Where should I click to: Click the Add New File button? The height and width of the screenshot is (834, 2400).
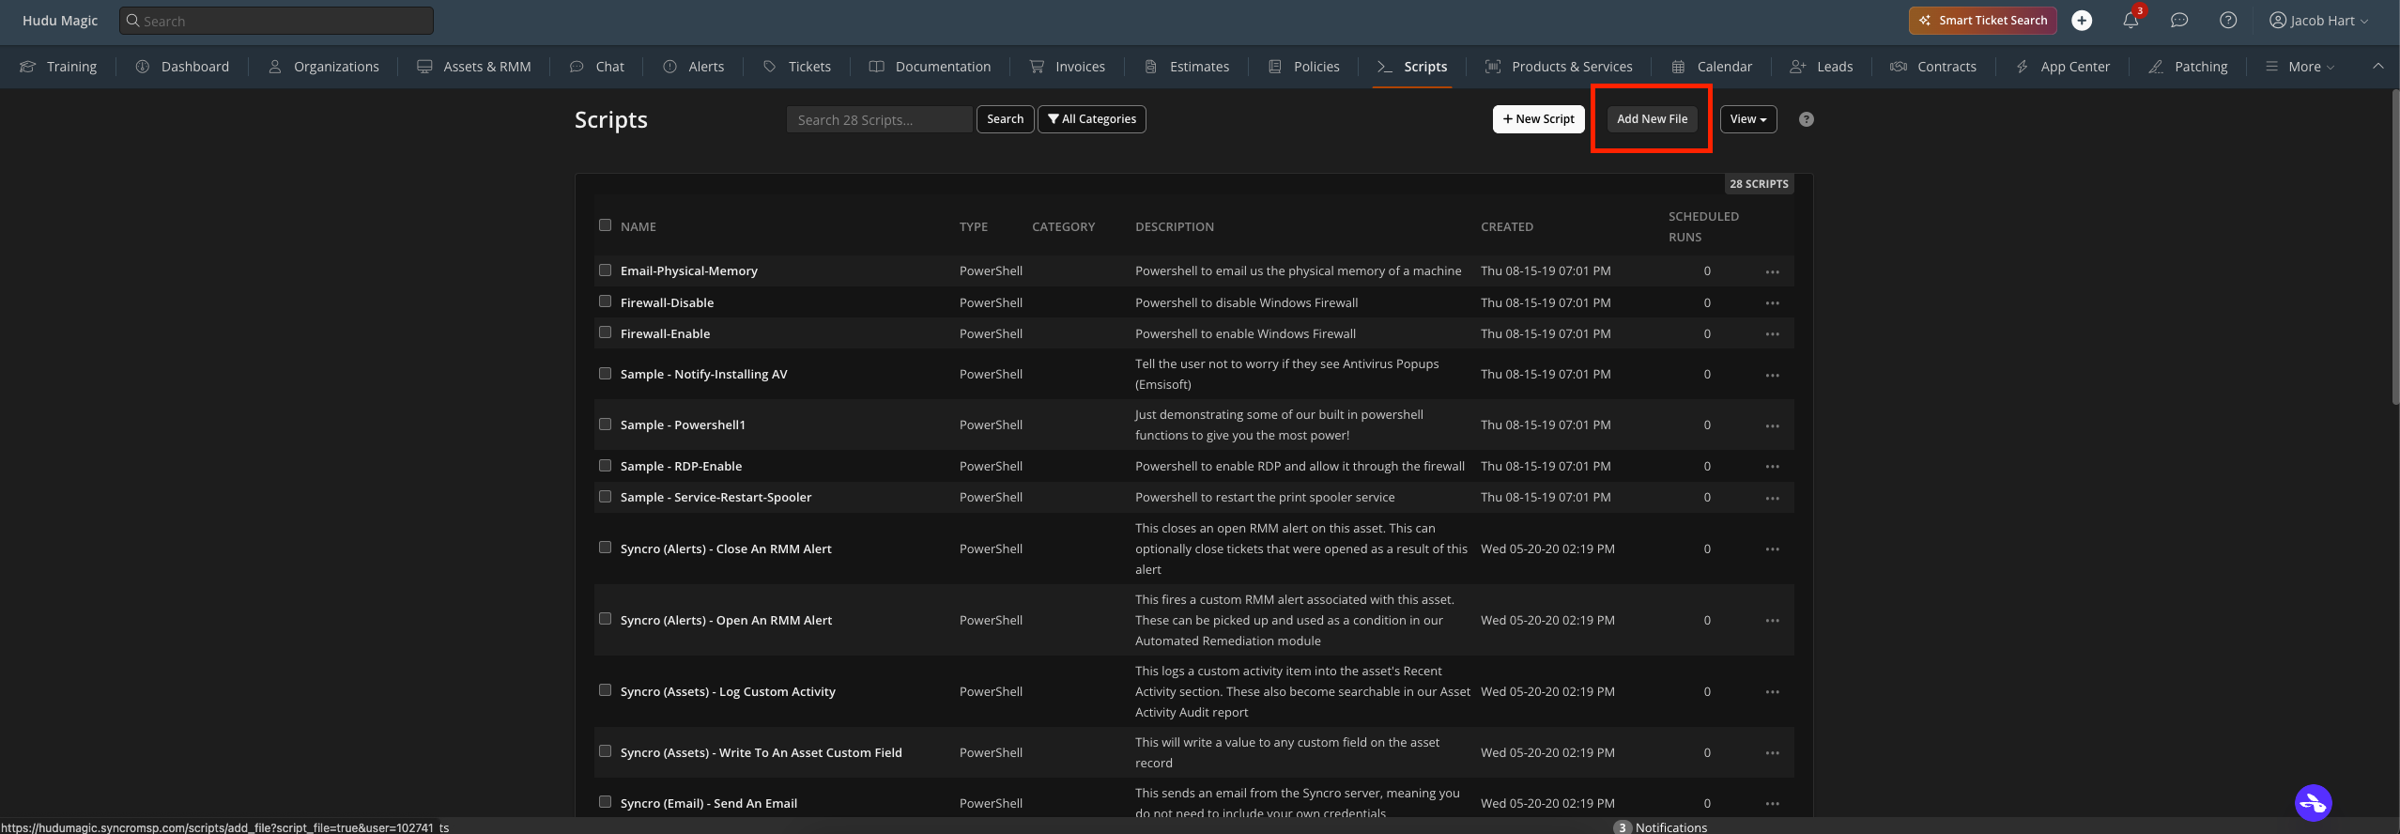coord(1652,119)
